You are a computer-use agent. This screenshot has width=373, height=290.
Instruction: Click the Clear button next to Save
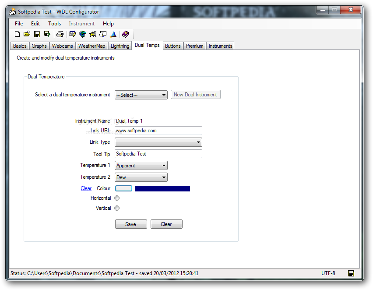coord(166,224)
